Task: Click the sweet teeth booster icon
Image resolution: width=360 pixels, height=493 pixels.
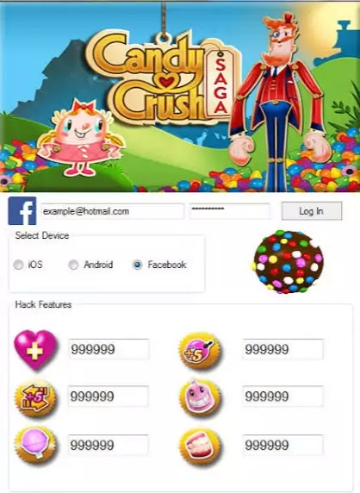Action: 200,446
